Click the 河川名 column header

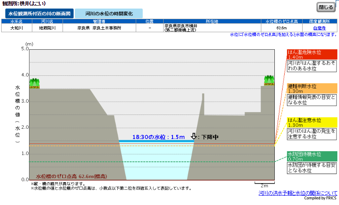47,21
